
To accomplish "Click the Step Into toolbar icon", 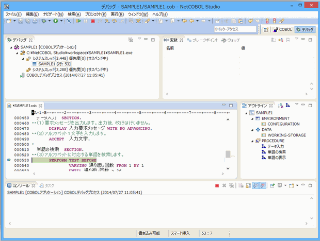I will [107, 21].
